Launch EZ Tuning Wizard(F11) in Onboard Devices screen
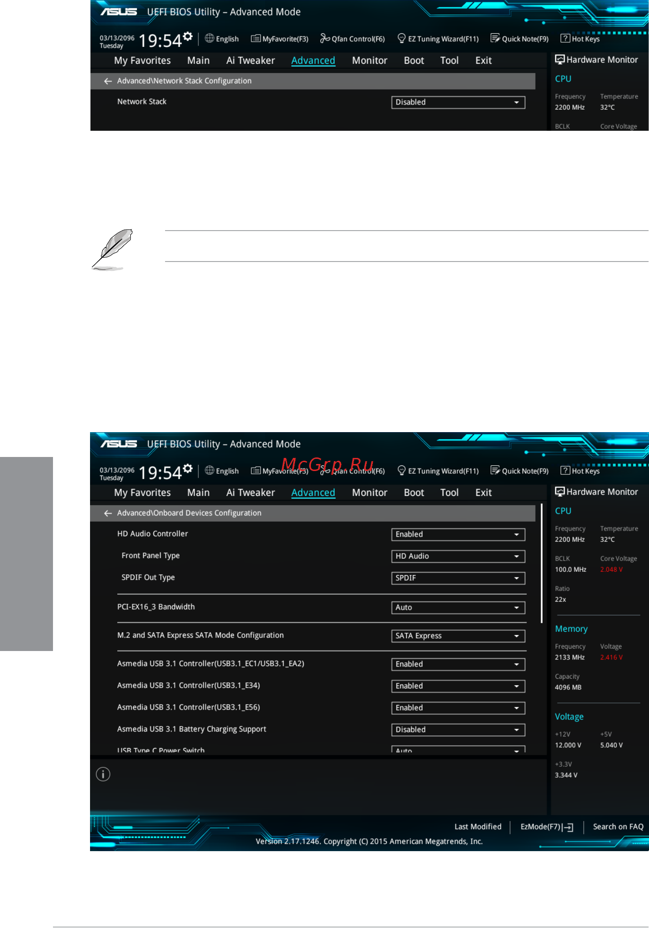 tap(438, 471)
